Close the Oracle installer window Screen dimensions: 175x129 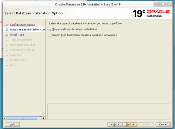tap(170, 4)
